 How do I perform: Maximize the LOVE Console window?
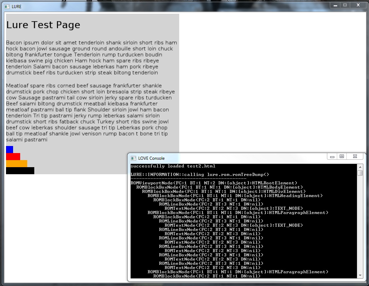pyautogui.click(x=341, y=157)
